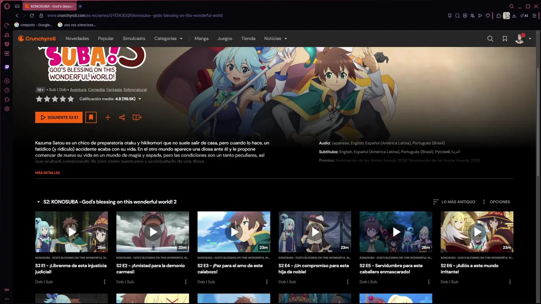Open the Comedia genre link

coord(96,90)
